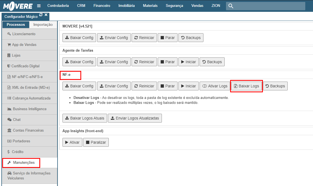Click Baixar Logos Atuais

(x=85, y=118)
